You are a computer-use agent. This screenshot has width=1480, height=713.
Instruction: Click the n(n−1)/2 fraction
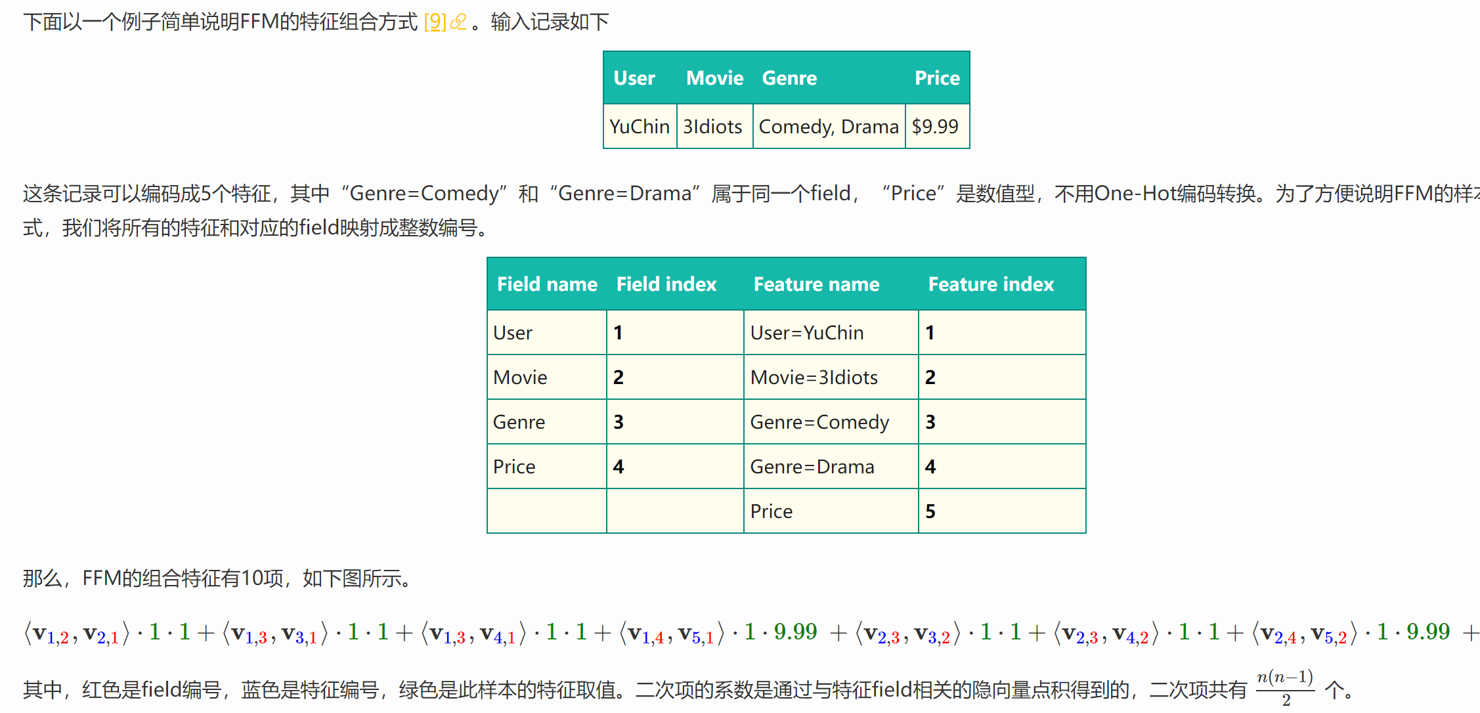[1285, 688]
